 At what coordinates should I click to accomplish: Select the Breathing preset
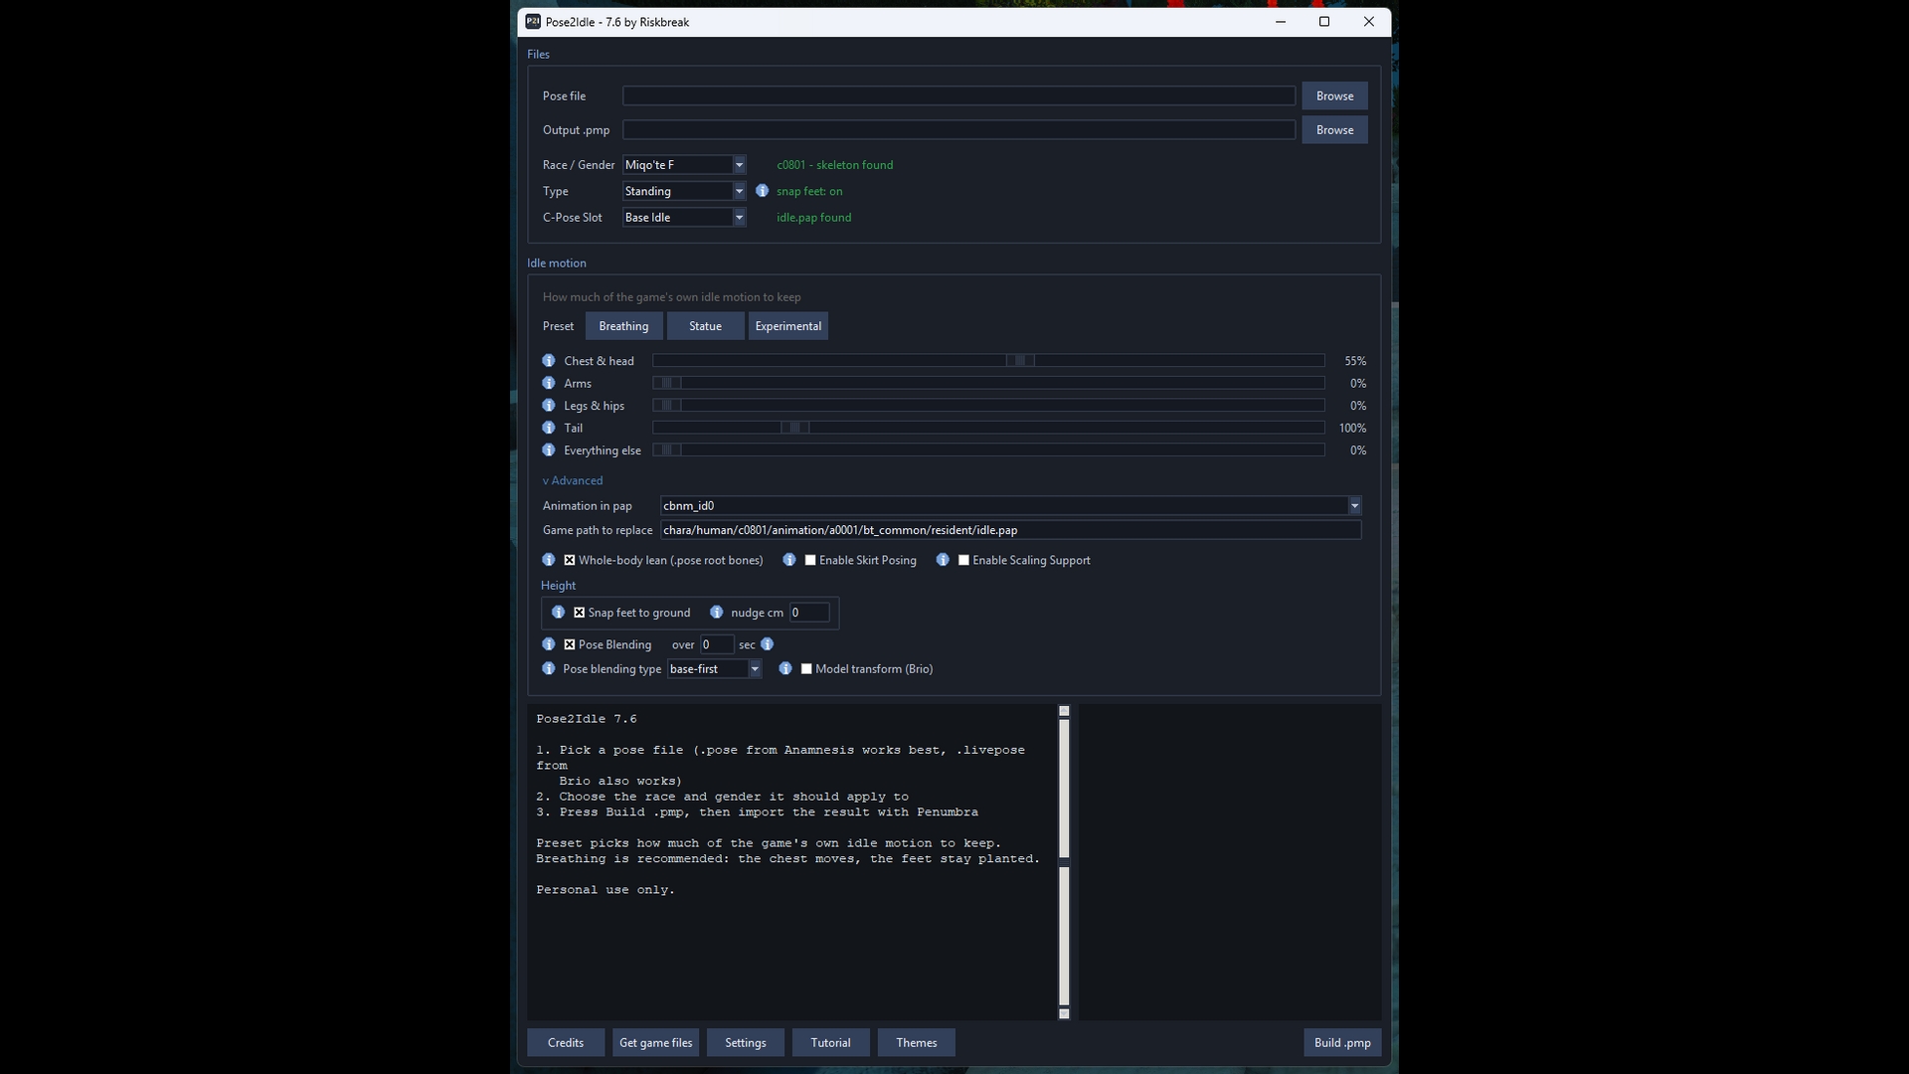coord(623,326)
